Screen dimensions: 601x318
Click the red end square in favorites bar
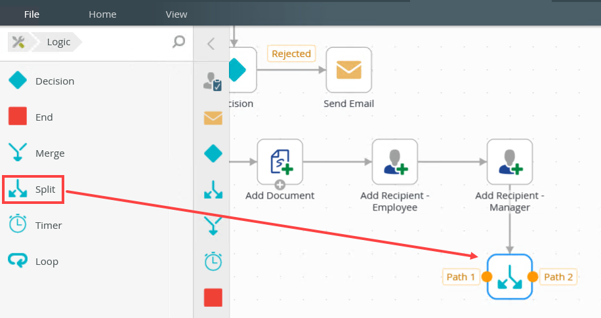[x=213, y=298]
